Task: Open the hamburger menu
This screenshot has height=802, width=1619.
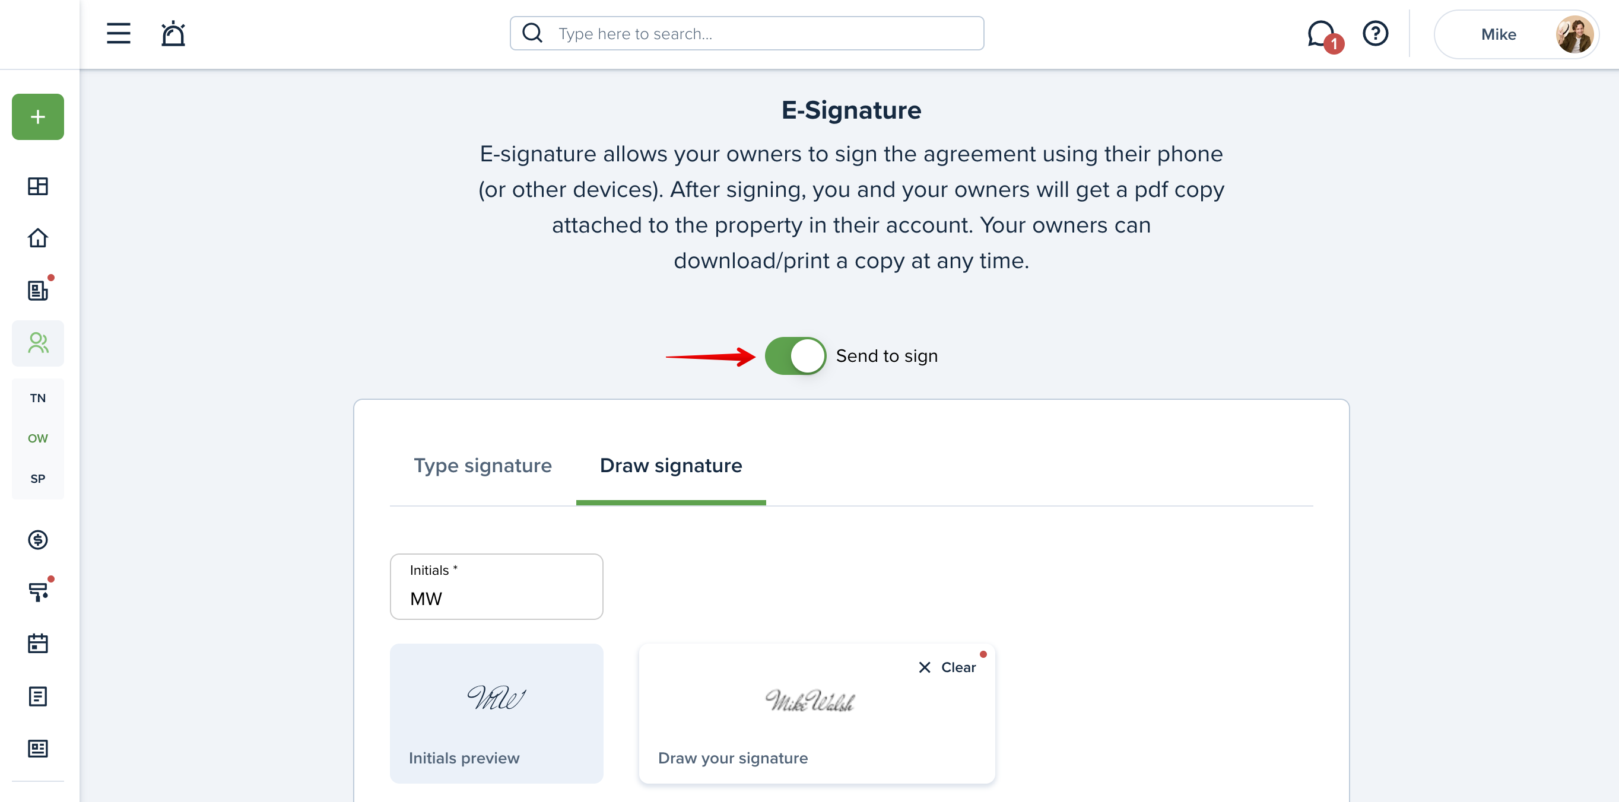Action: pos(118,33)
